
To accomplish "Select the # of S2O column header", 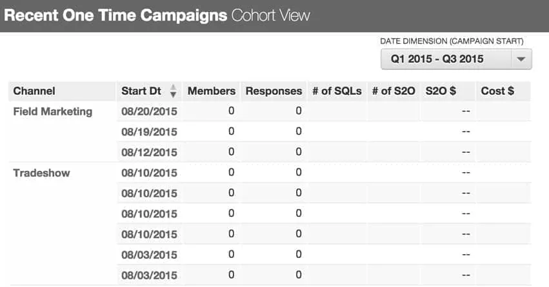I will 393,91.
